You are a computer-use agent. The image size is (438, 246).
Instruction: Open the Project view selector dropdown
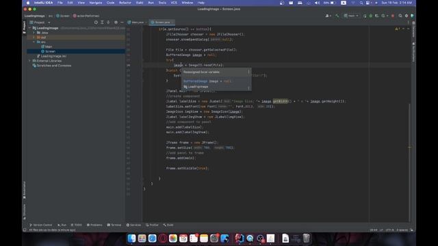[40, 23]
